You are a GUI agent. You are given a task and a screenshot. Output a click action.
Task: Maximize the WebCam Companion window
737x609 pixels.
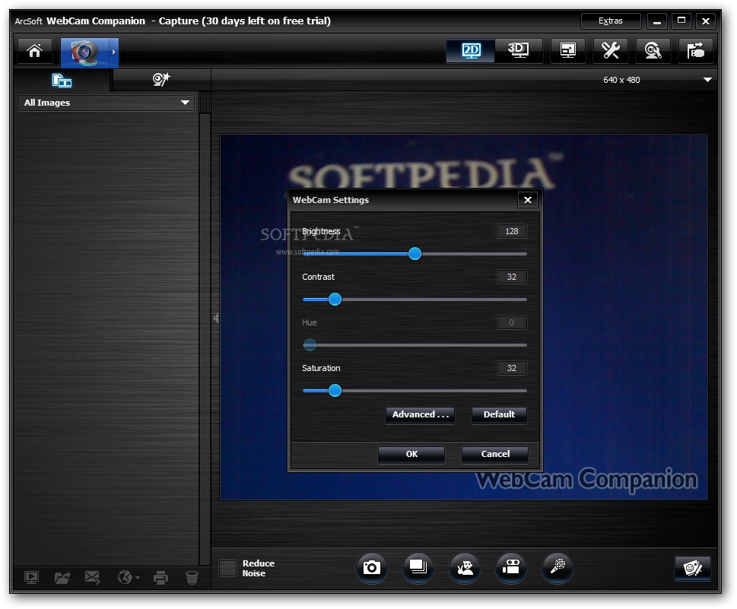point(681,21)
